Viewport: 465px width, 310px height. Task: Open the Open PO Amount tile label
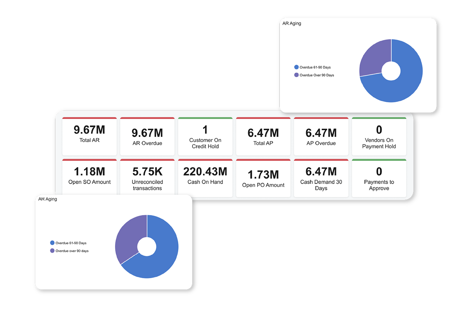point(263,185)
